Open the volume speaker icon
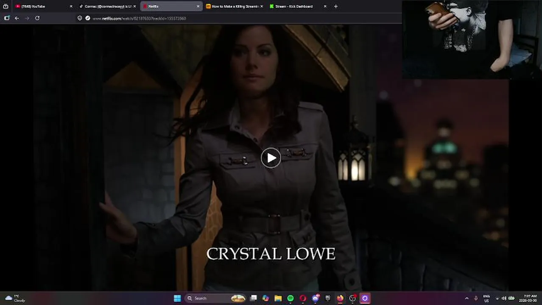Image resolution: width=542 pixels, height=305 pixels. click(x=504, y=298)
